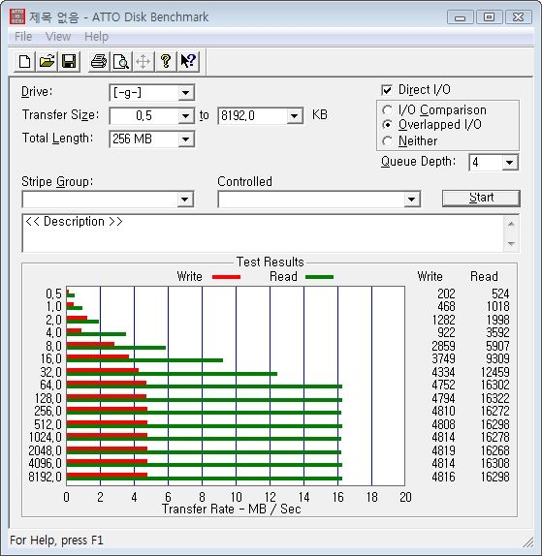Open the Queue Depth dropdown
Viewport: 542px width, 556px height.
[509, 163]
